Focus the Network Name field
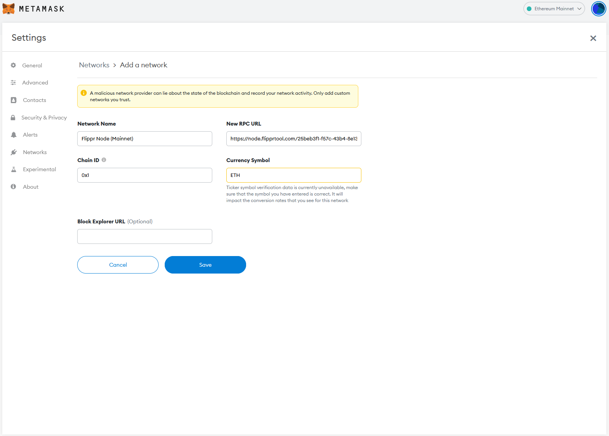Viewport: 609px width, 436px height. pyautogui.click(x=145, y=139)
